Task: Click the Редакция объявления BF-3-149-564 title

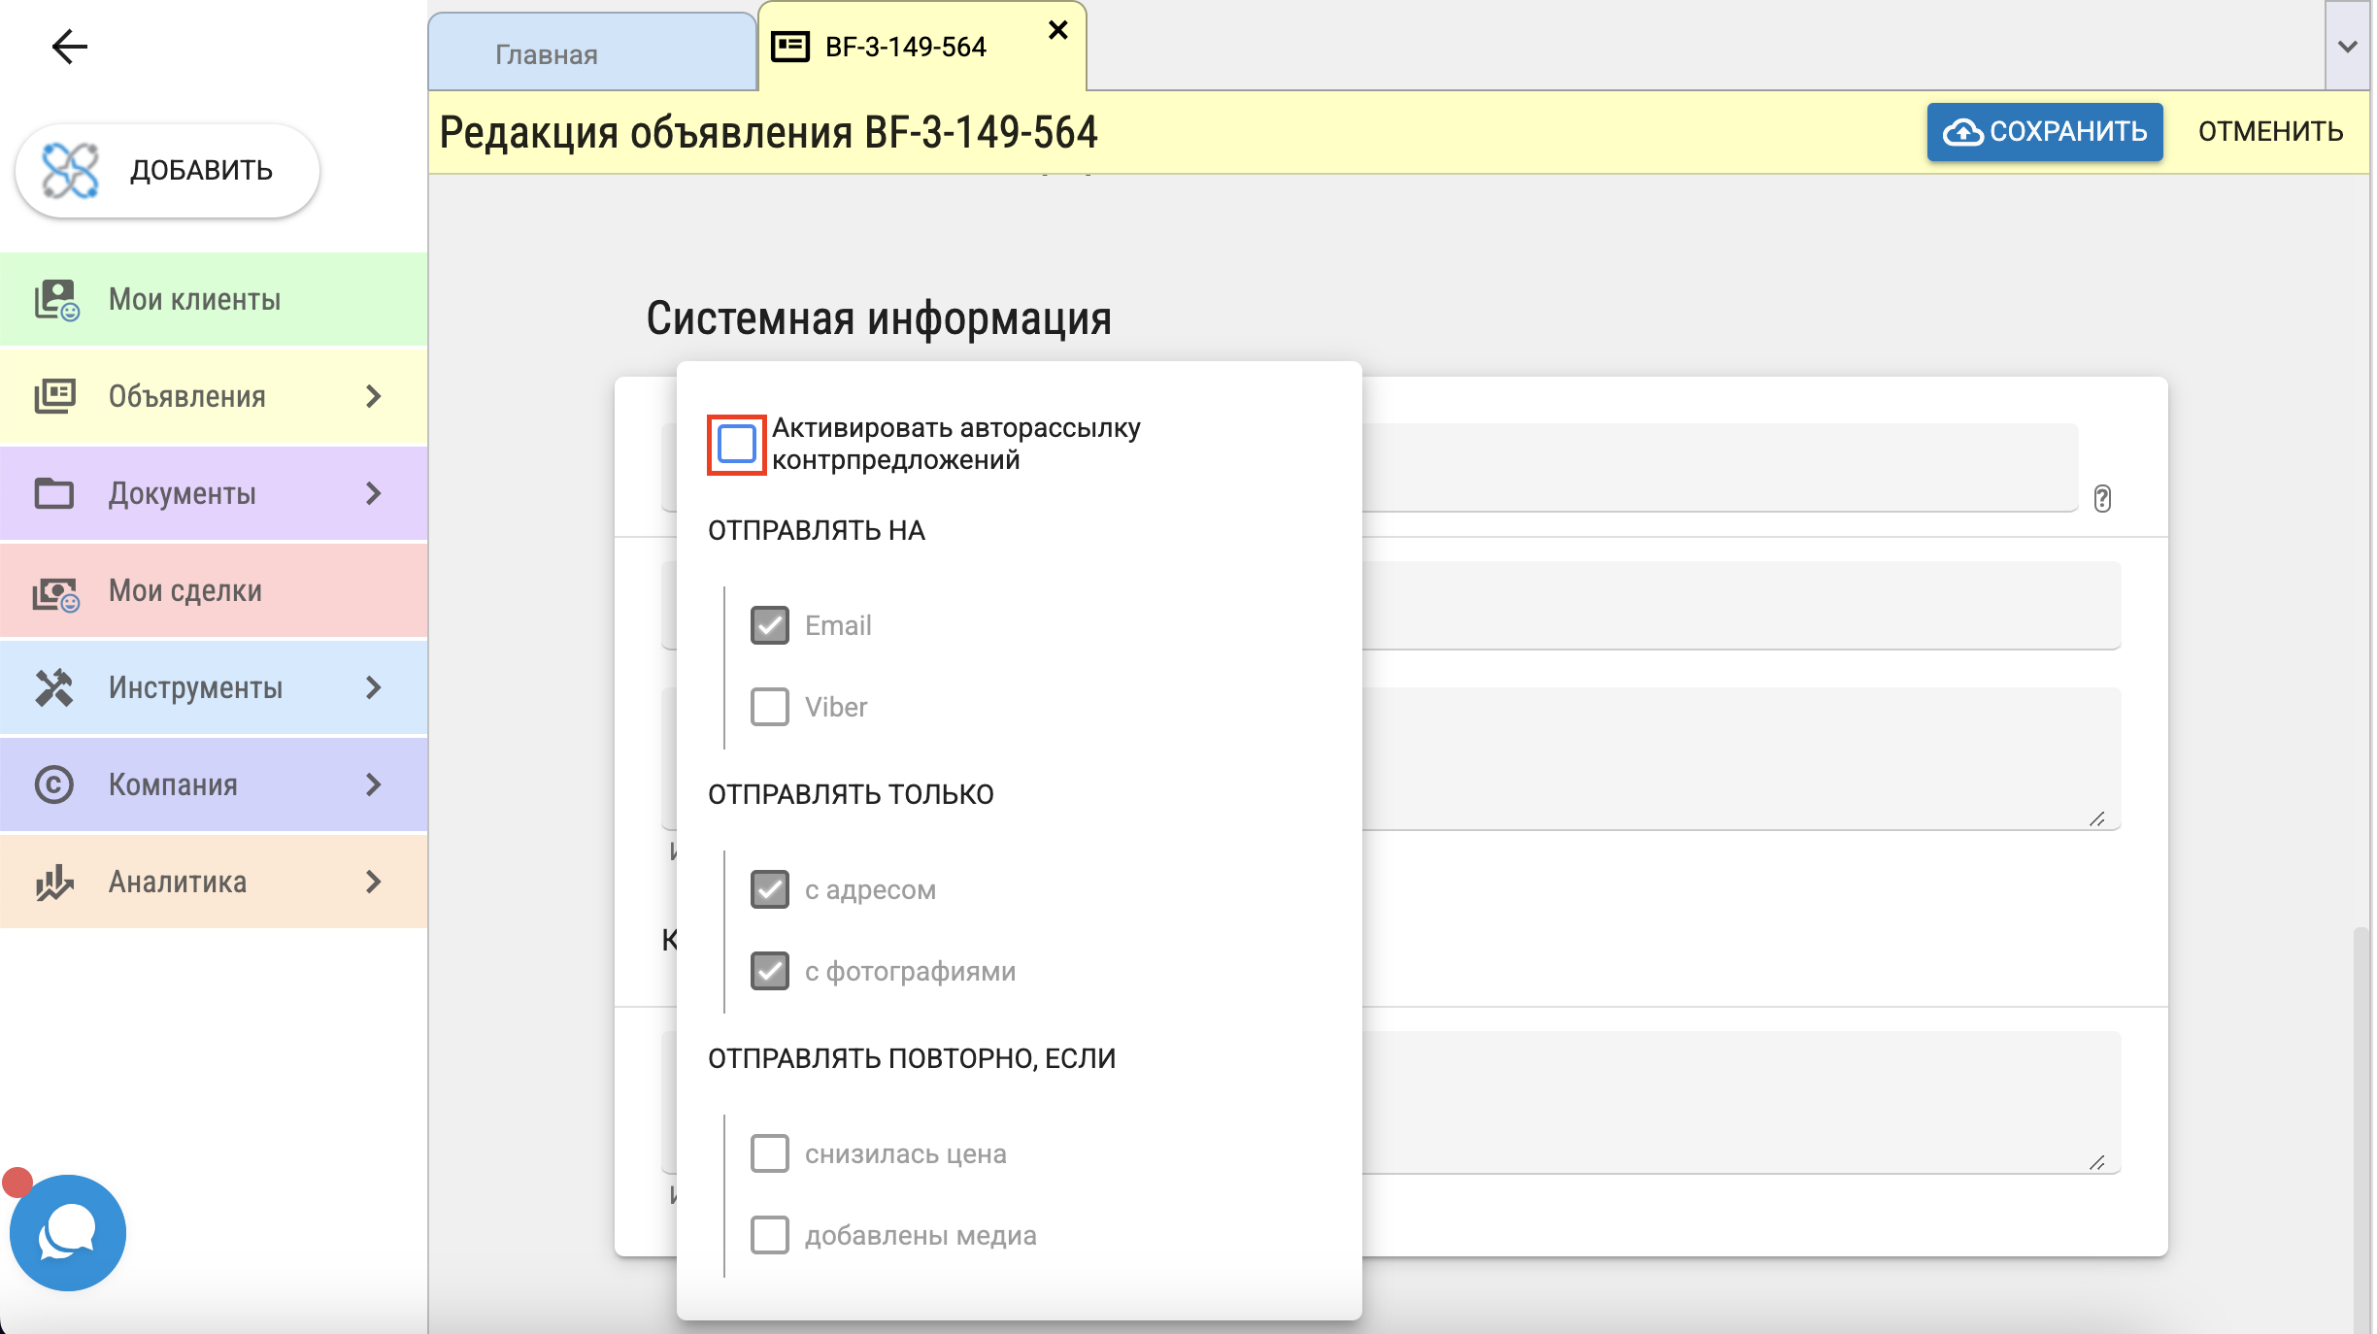Action: coord(768,132)
